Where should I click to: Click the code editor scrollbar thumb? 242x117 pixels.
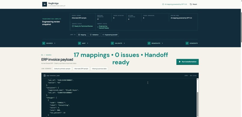(198, 104)
